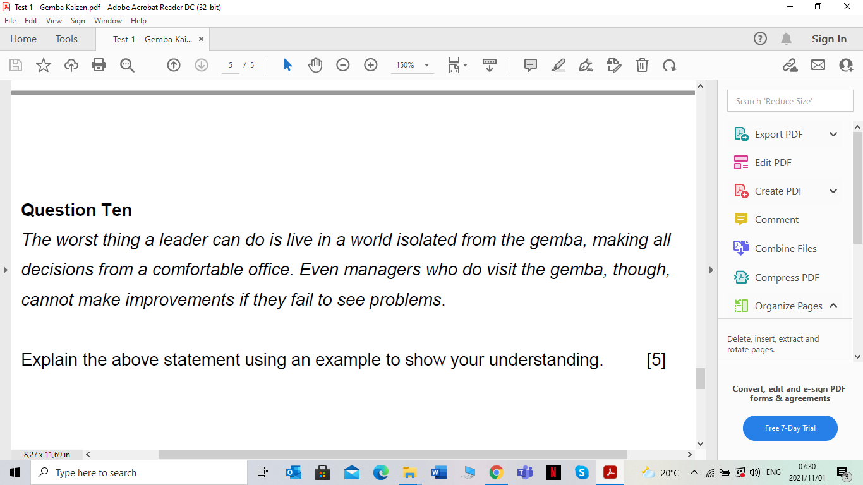
Task: Add a sticky note comment
Action: pos(529,65)
